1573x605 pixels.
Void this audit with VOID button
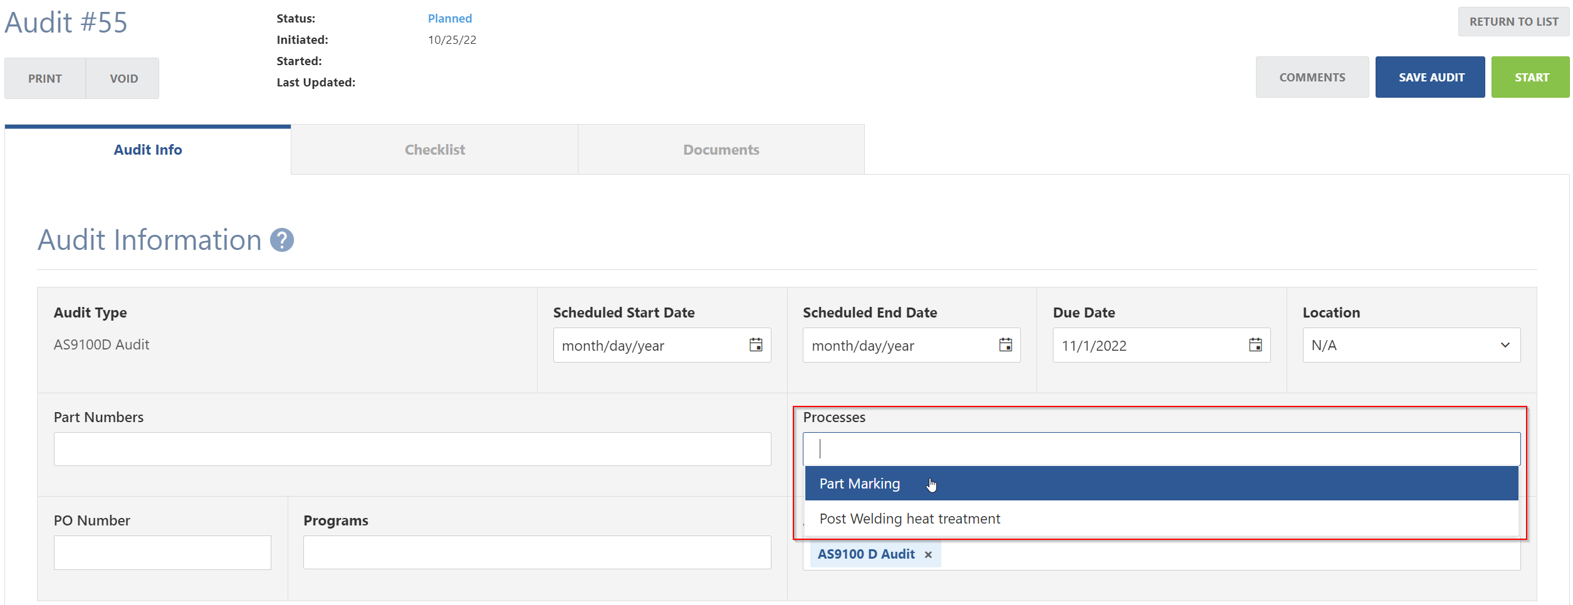click(x=123, y=78)
